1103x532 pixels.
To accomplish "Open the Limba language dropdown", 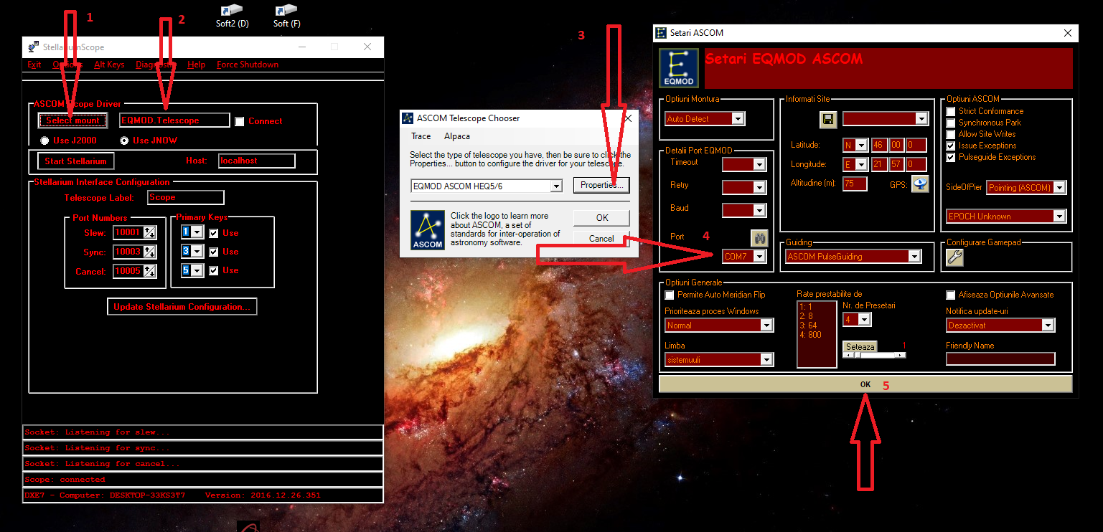I will (767, 360).
